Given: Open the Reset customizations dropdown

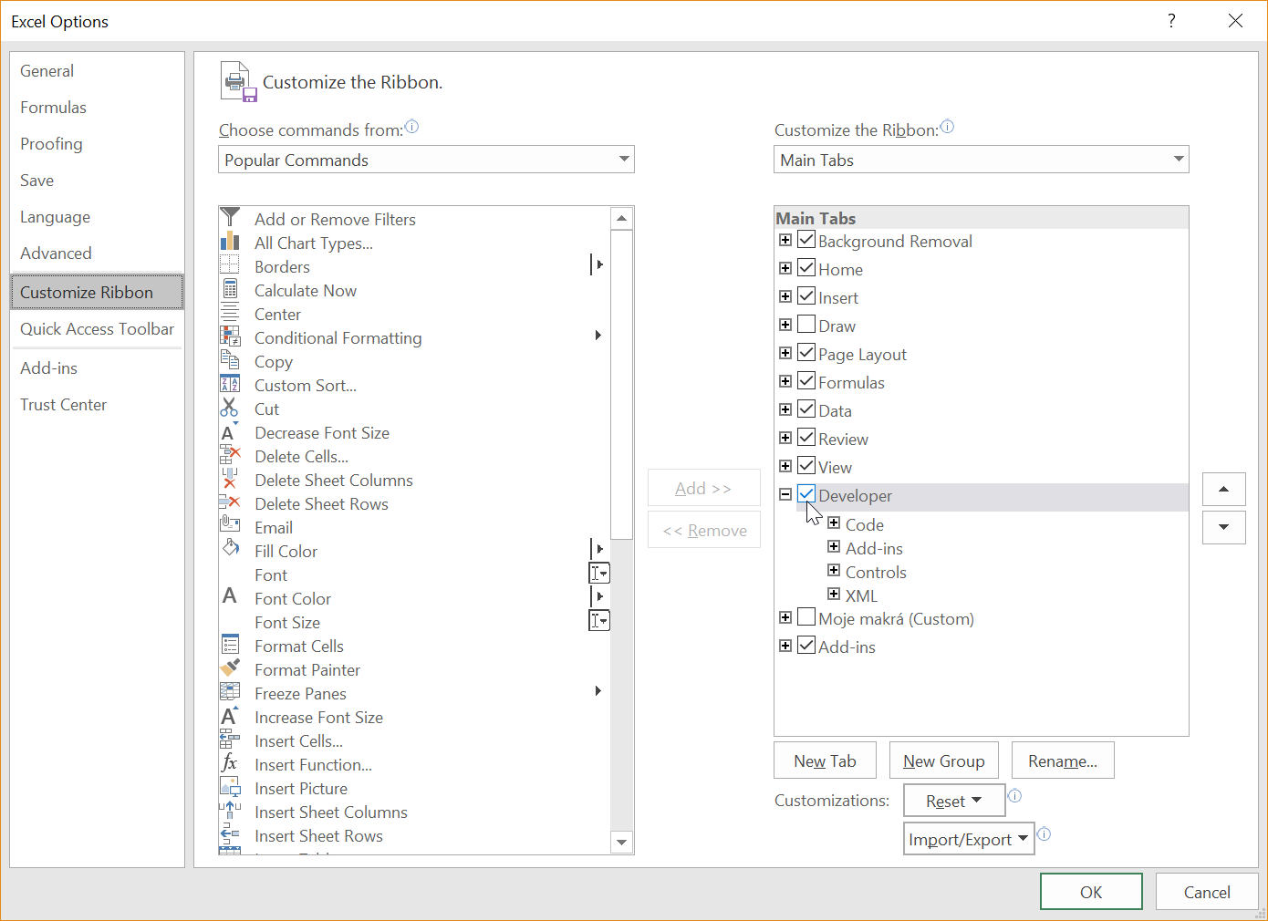Looking at the screenshot, I should tap(954, 801).
